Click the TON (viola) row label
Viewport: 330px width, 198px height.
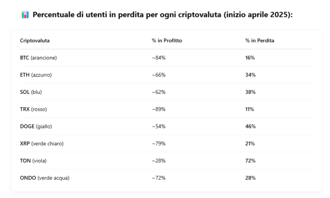[33, 161]
